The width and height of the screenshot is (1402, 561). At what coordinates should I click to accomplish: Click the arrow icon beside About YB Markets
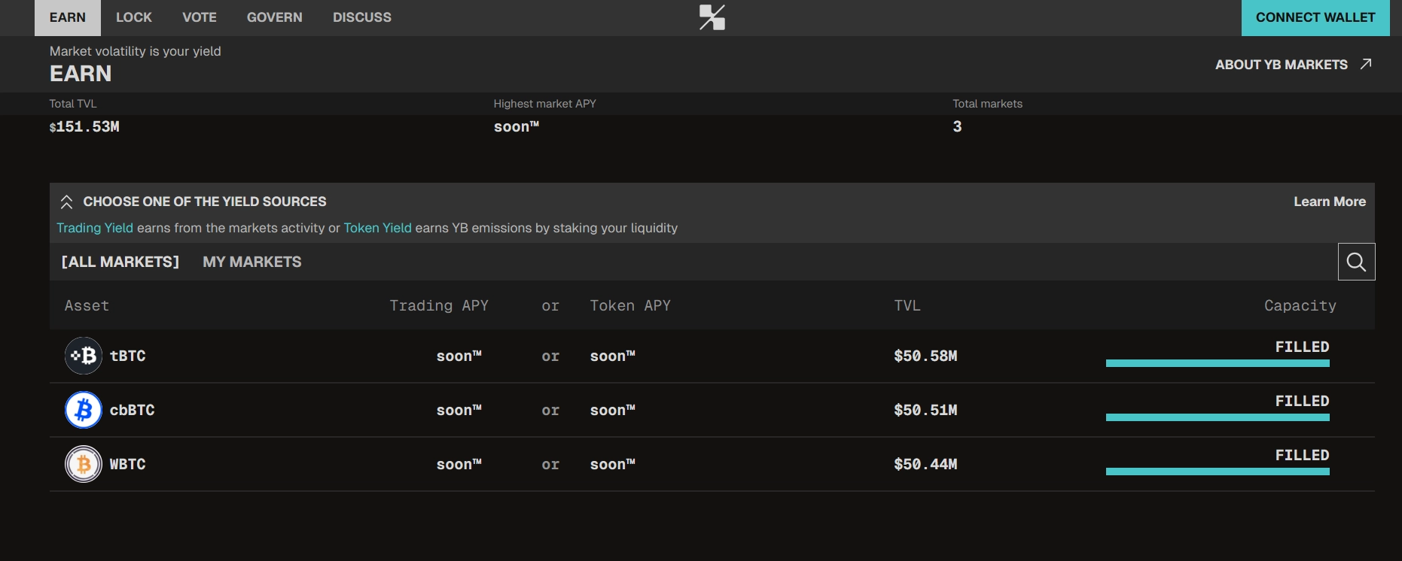tap(1366, 65)
